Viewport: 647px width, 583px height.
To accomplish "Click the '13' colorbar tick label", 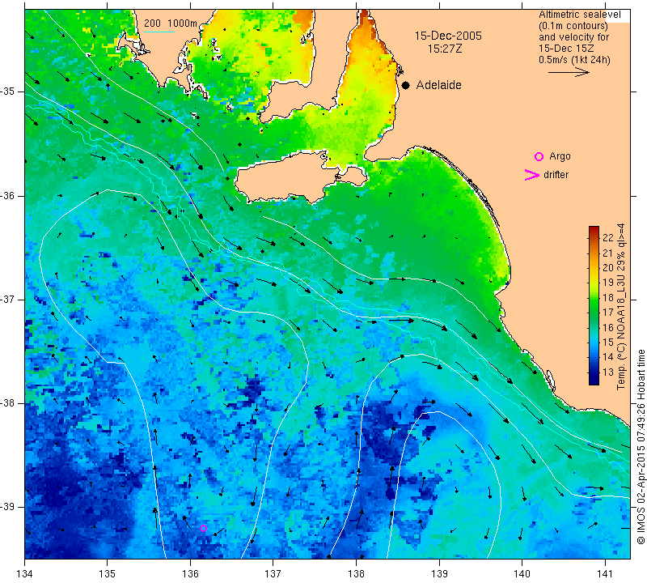I will coord(608,372).
